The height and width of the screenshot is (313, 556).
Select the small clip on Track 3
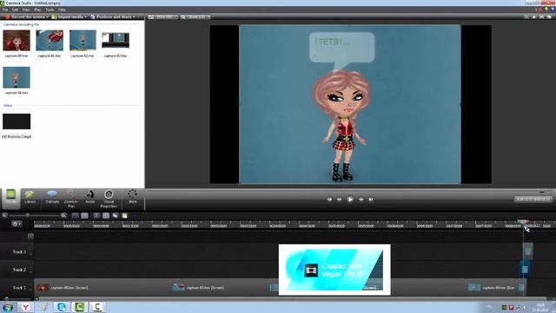pyautogui.click(x=528, y=251)
